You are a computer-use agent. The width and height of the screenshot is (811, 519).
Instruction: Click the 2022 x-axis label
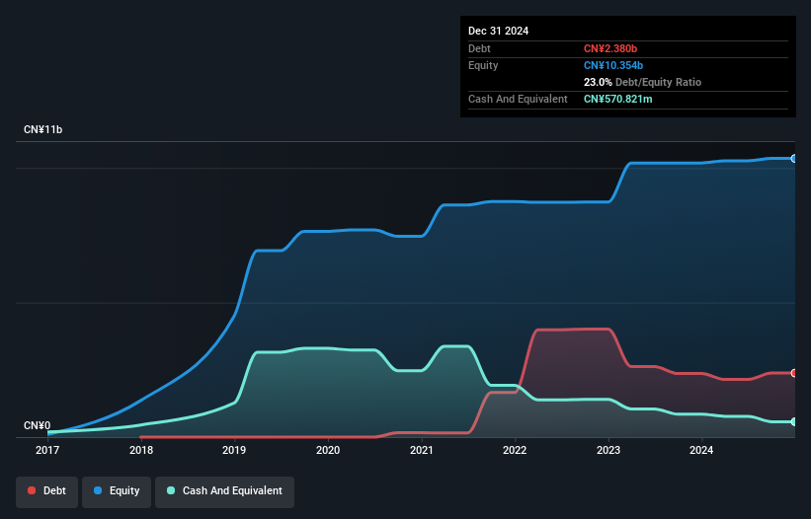515,450
